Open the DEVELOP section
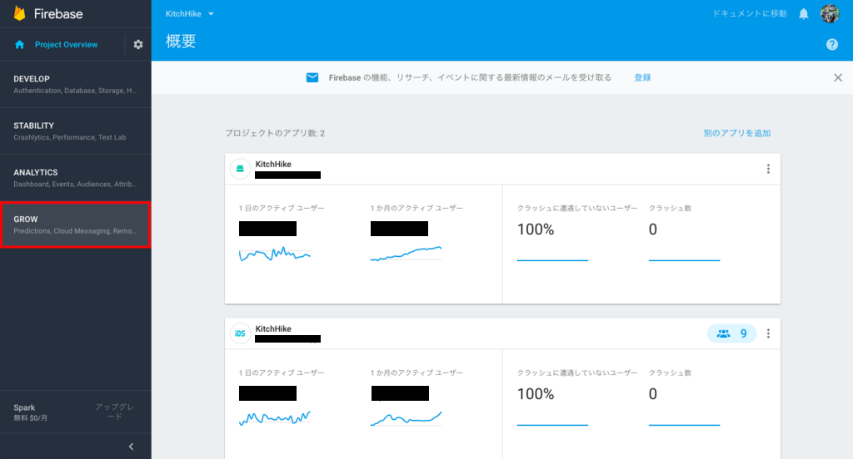Image resolution: width=853 pixels, height=459 pixels. click(76, 84)
